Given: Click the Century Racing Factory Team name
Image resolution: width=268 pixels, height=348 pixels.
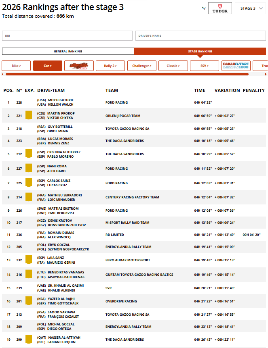Looking at the screenshot, I should (132, 197).
